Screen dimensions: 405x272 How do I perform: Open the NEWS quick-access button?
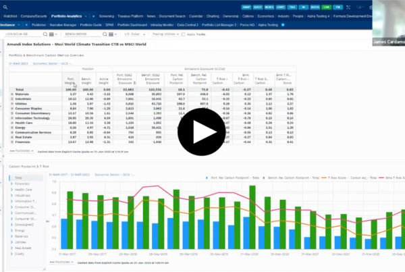click(x=269, y=7)
